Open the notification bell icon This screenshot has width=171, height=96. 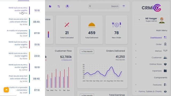67,6
